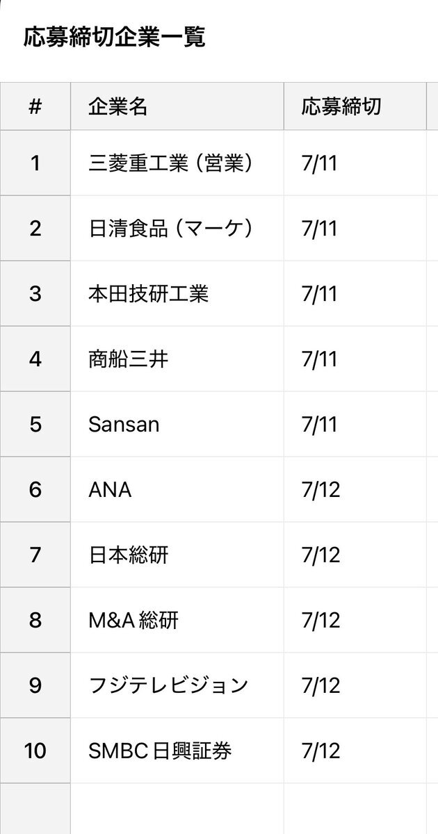This screenshot has height=834, width=438.
Task: Select the フジテレビジョン company cell
Action: (x=177, y=686)
